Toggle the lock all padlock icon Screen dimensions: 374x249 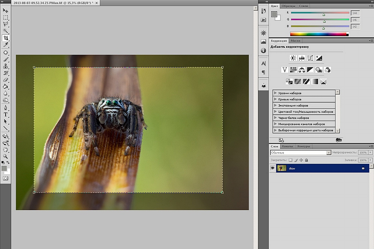point(306,160)
